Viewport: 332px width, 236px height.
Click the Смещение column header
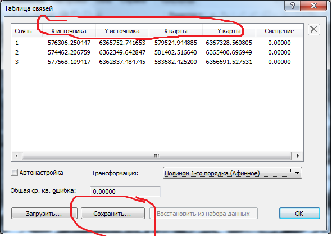(x=279, y=31)
